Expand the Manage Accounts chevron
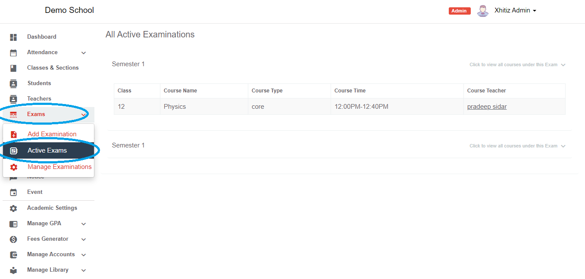This screenshot has height=279, width=585. [84, 255]
